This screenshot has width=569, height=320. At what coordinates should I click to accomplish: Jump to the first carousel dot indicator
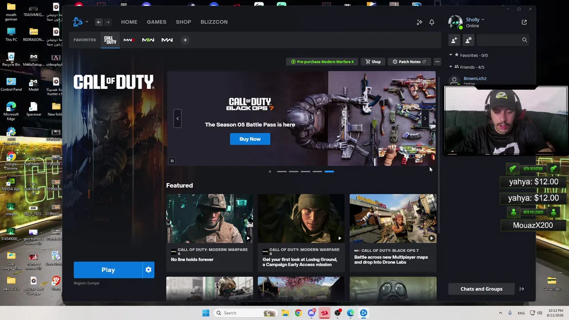[x=270, y=172]
